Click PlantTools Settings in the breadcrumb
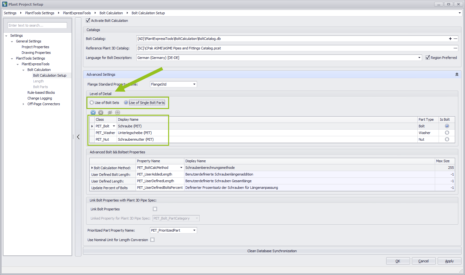 (40, 13)
